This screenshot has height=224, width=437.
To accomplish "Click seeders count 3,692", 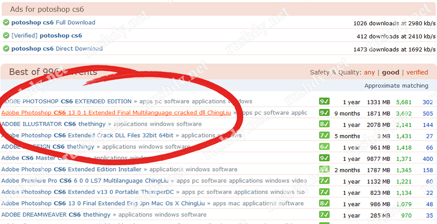I will point(404,113).
